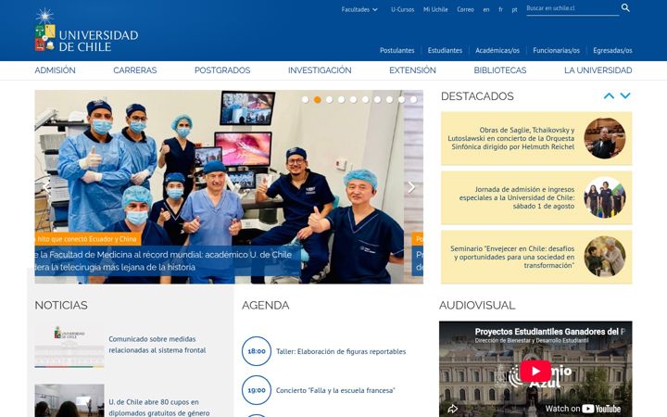Click the Buscar en uchile.cl search field
The width and height of the screenshot is (667, 417).
[x=573, y=8]
